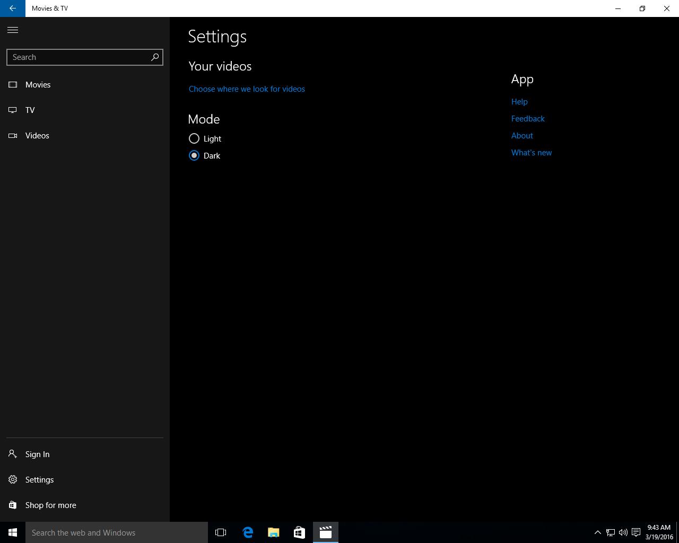Open the Windows Start menu

[x=13, y=532]
